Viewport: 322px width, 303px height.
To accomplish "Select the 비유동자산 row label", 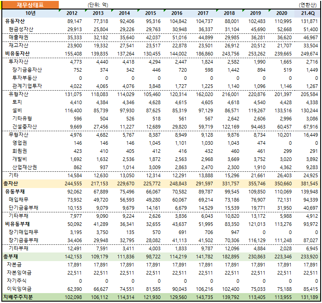I will pyautogui.click(x=18, y=54).
